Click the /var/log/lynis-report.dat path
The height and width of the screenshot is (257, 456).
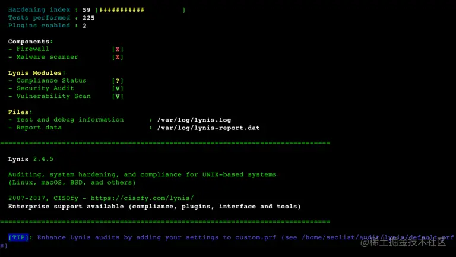point(208,128)
